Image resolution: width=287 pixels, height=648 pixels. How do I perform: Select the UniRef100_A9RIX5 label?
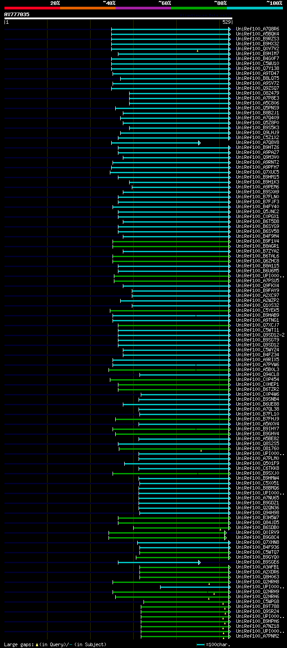point(257,360)
